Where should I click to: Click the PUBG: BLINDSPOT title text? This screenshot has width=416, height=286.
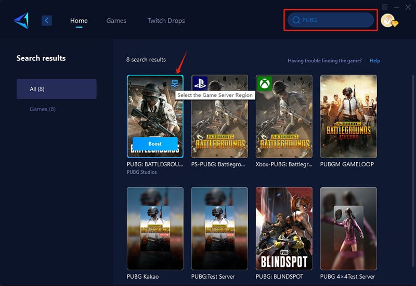(279, 277)
